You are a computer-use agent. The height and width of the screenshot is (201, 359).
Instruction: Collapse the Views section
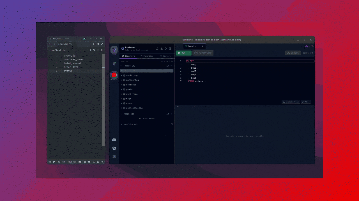click(x=121, y=114)
